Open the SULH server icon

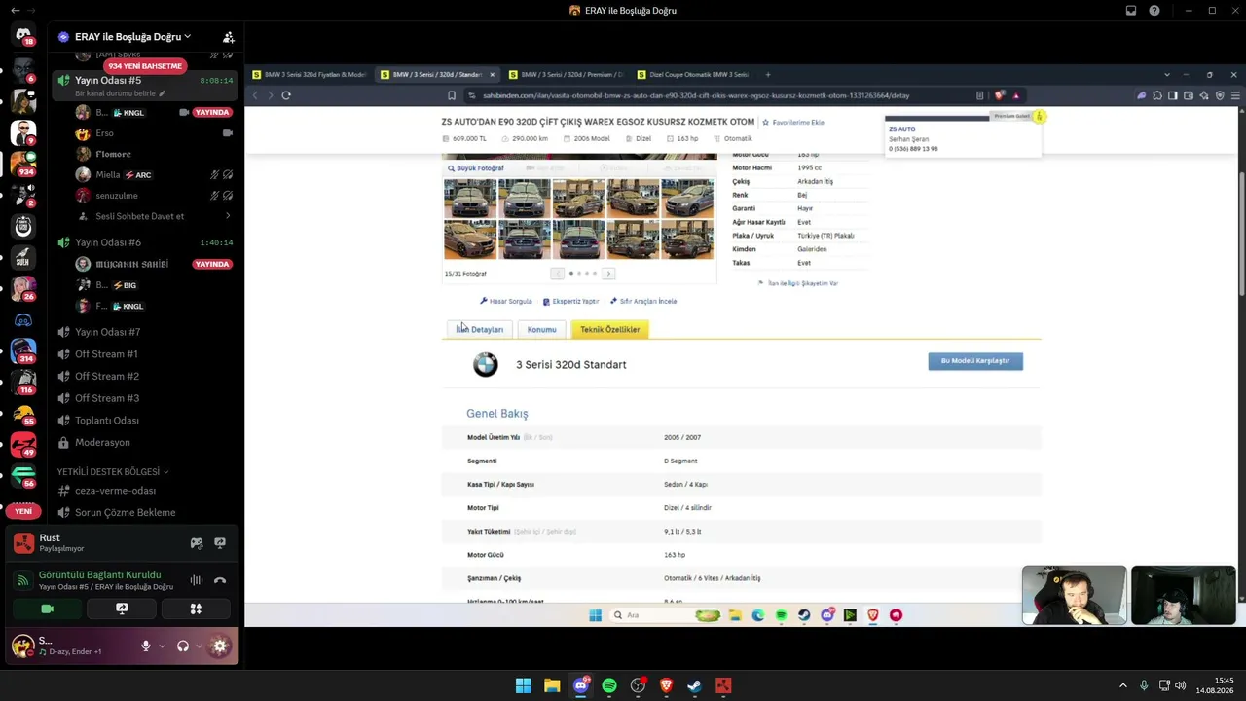(23, 257)
